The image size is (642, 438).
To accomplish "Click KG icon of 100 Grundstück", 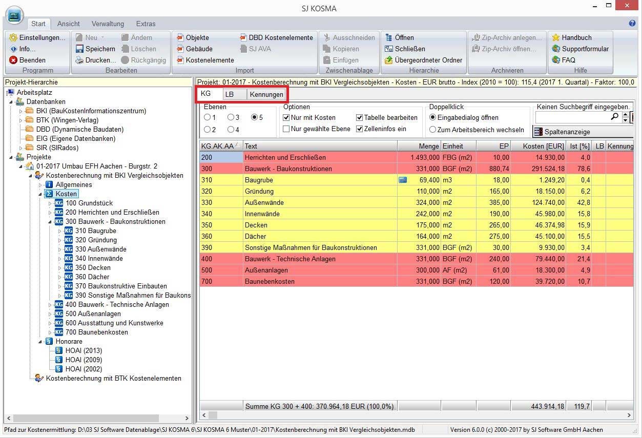I will coord(59,203).
